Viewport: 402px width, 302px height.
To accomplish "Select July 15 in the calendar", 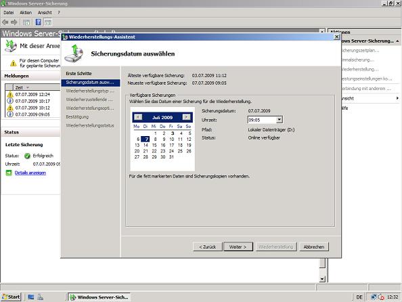I will [x=154, y=145].
